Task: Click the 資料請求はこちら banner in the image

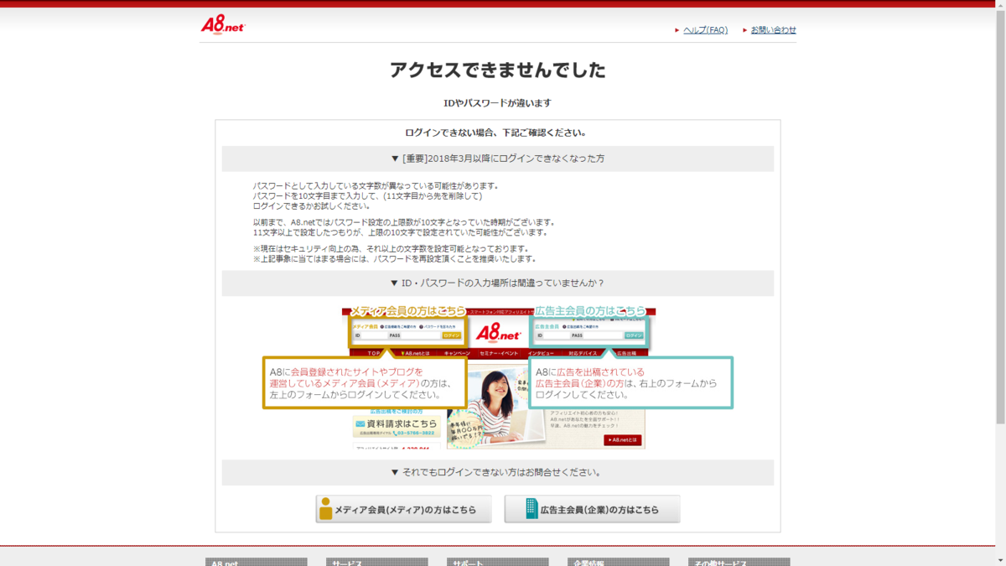Action: click(x=397, y=426)
